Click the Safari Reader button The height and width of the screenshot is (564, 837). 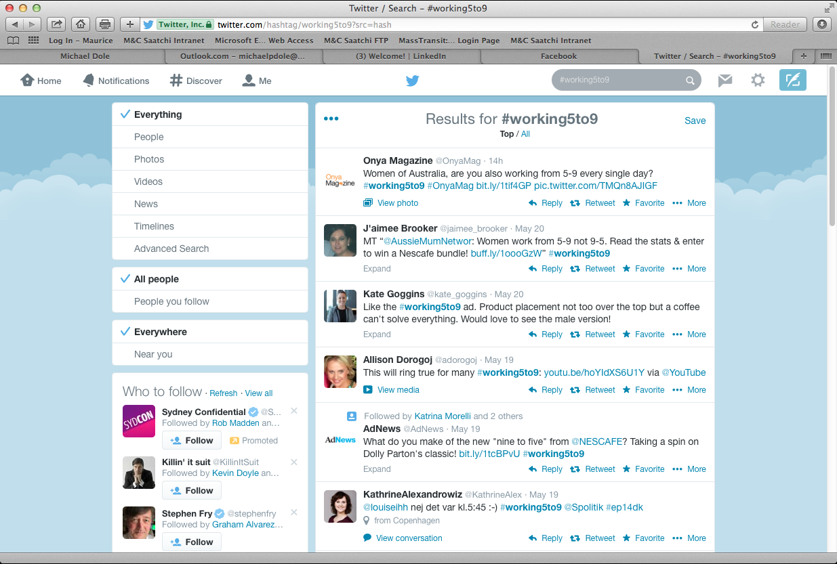coord(785,24)
